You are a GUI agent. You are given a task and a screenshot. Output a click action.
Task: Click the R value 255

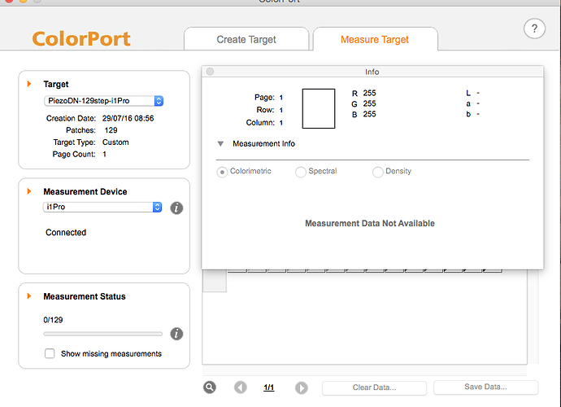point(370,93)
